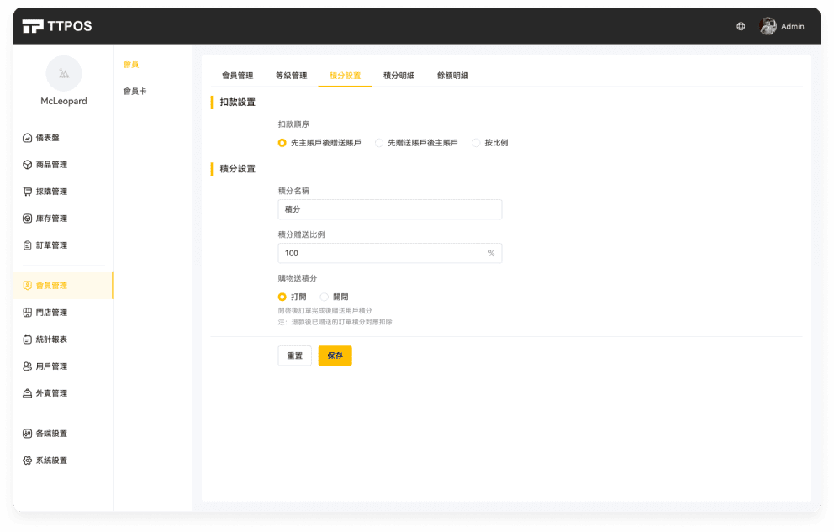This screenshot has width=834, height=532.
Task: Click the 儀表盤 dashboard icon in sidebar
Action: [x=28, y=138]
